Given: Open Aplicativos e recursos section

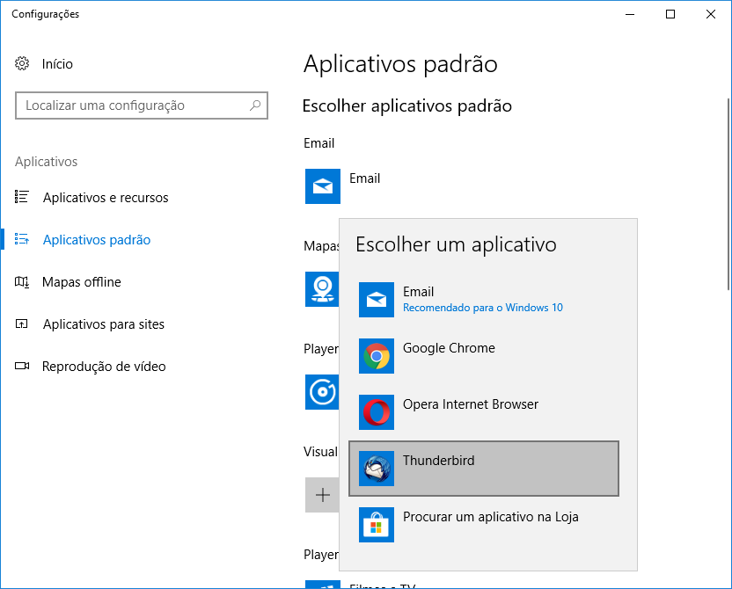Looking at the screenshot, I should pos(106,198).
